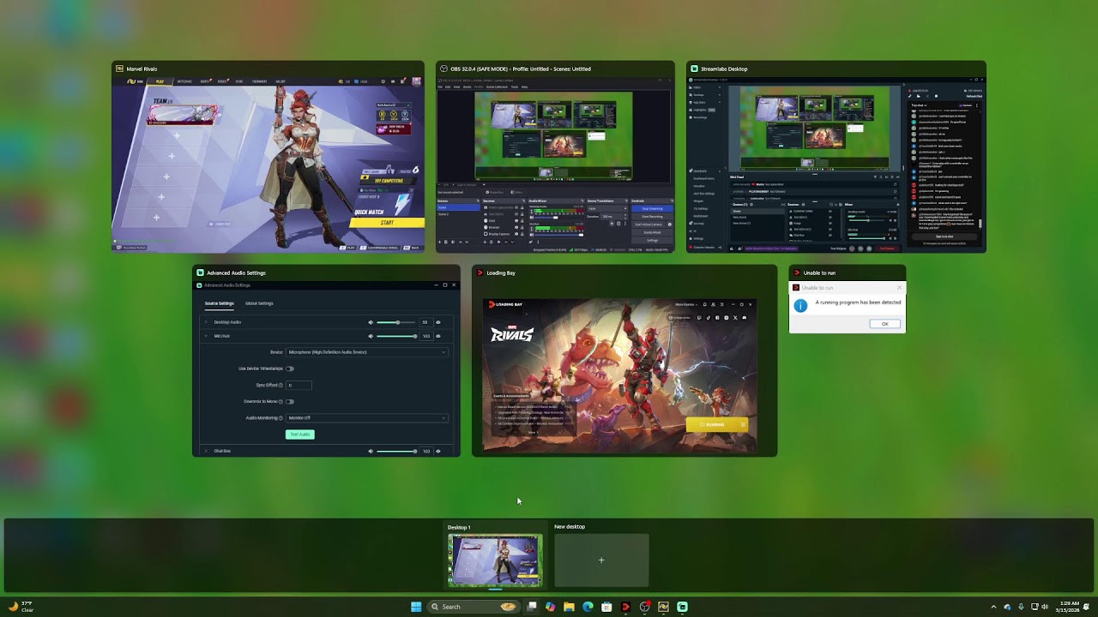The height and width of the screenshot is (617, 1098).
Task: Click the yellow START button in Marvel Rivals
Action: pyautogui.click(x=387, y=223)
